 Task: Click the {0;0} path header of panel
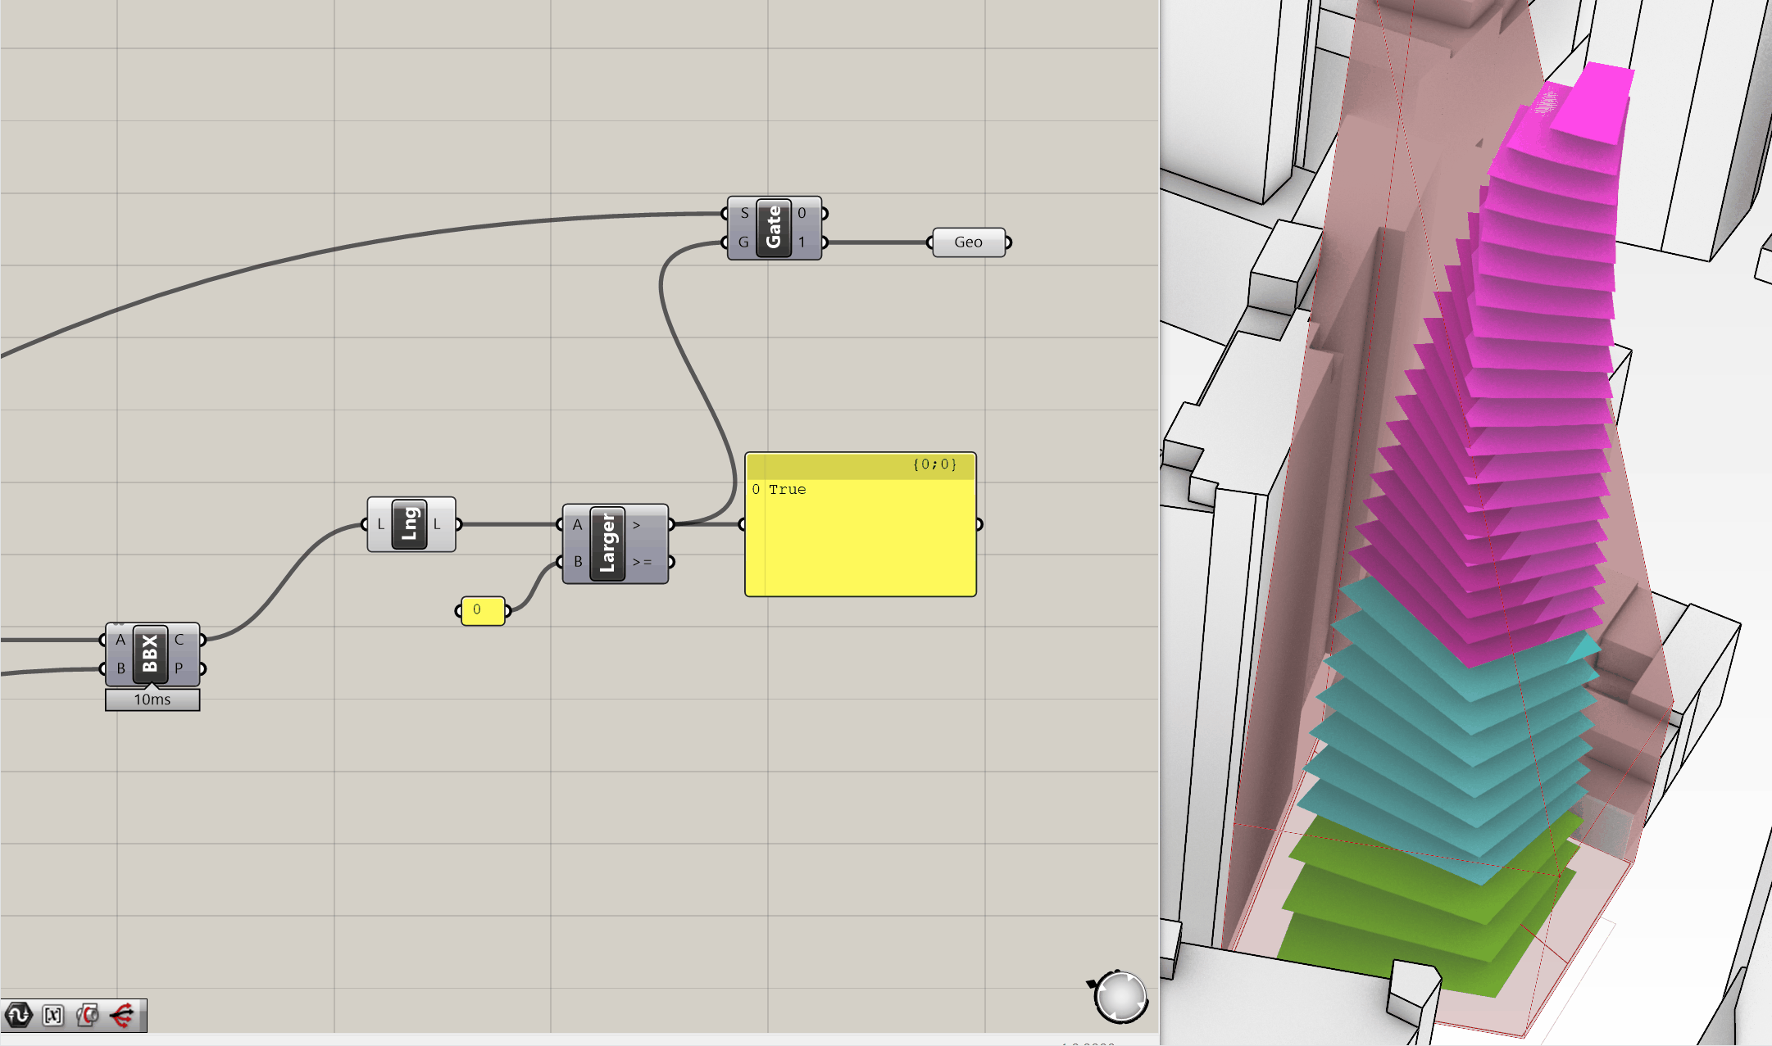[x=934, y=464]
